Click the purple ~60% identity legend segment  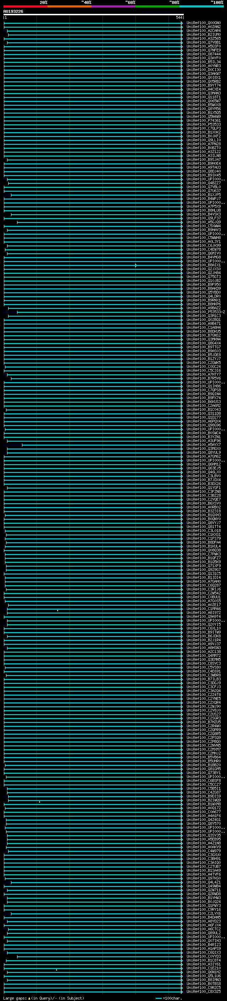click(113, 6)
